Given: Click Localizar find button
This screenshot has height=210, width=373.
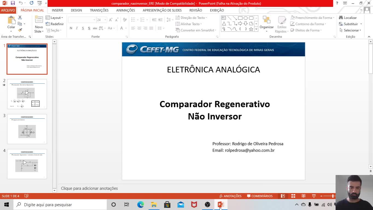Looking at the screenshot, I should pyautogui.click(x=348, y=18).
